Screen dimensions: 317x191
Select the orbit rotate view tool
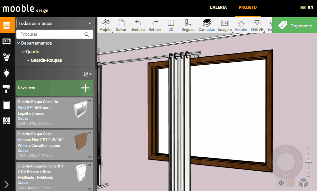pyautogui.click(x=291, y=183)
